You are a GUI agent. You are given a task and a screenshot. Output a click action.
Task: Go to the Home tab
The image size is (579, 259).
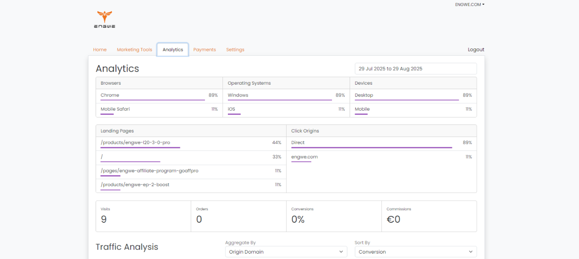(100, 49)
